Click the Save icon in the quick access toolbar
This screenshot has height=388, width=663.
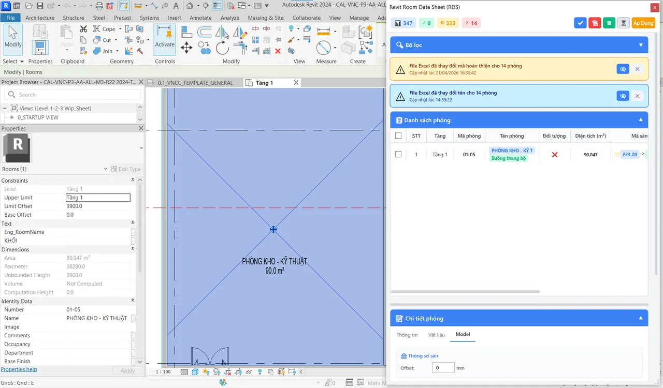click(x=40, y=6)
